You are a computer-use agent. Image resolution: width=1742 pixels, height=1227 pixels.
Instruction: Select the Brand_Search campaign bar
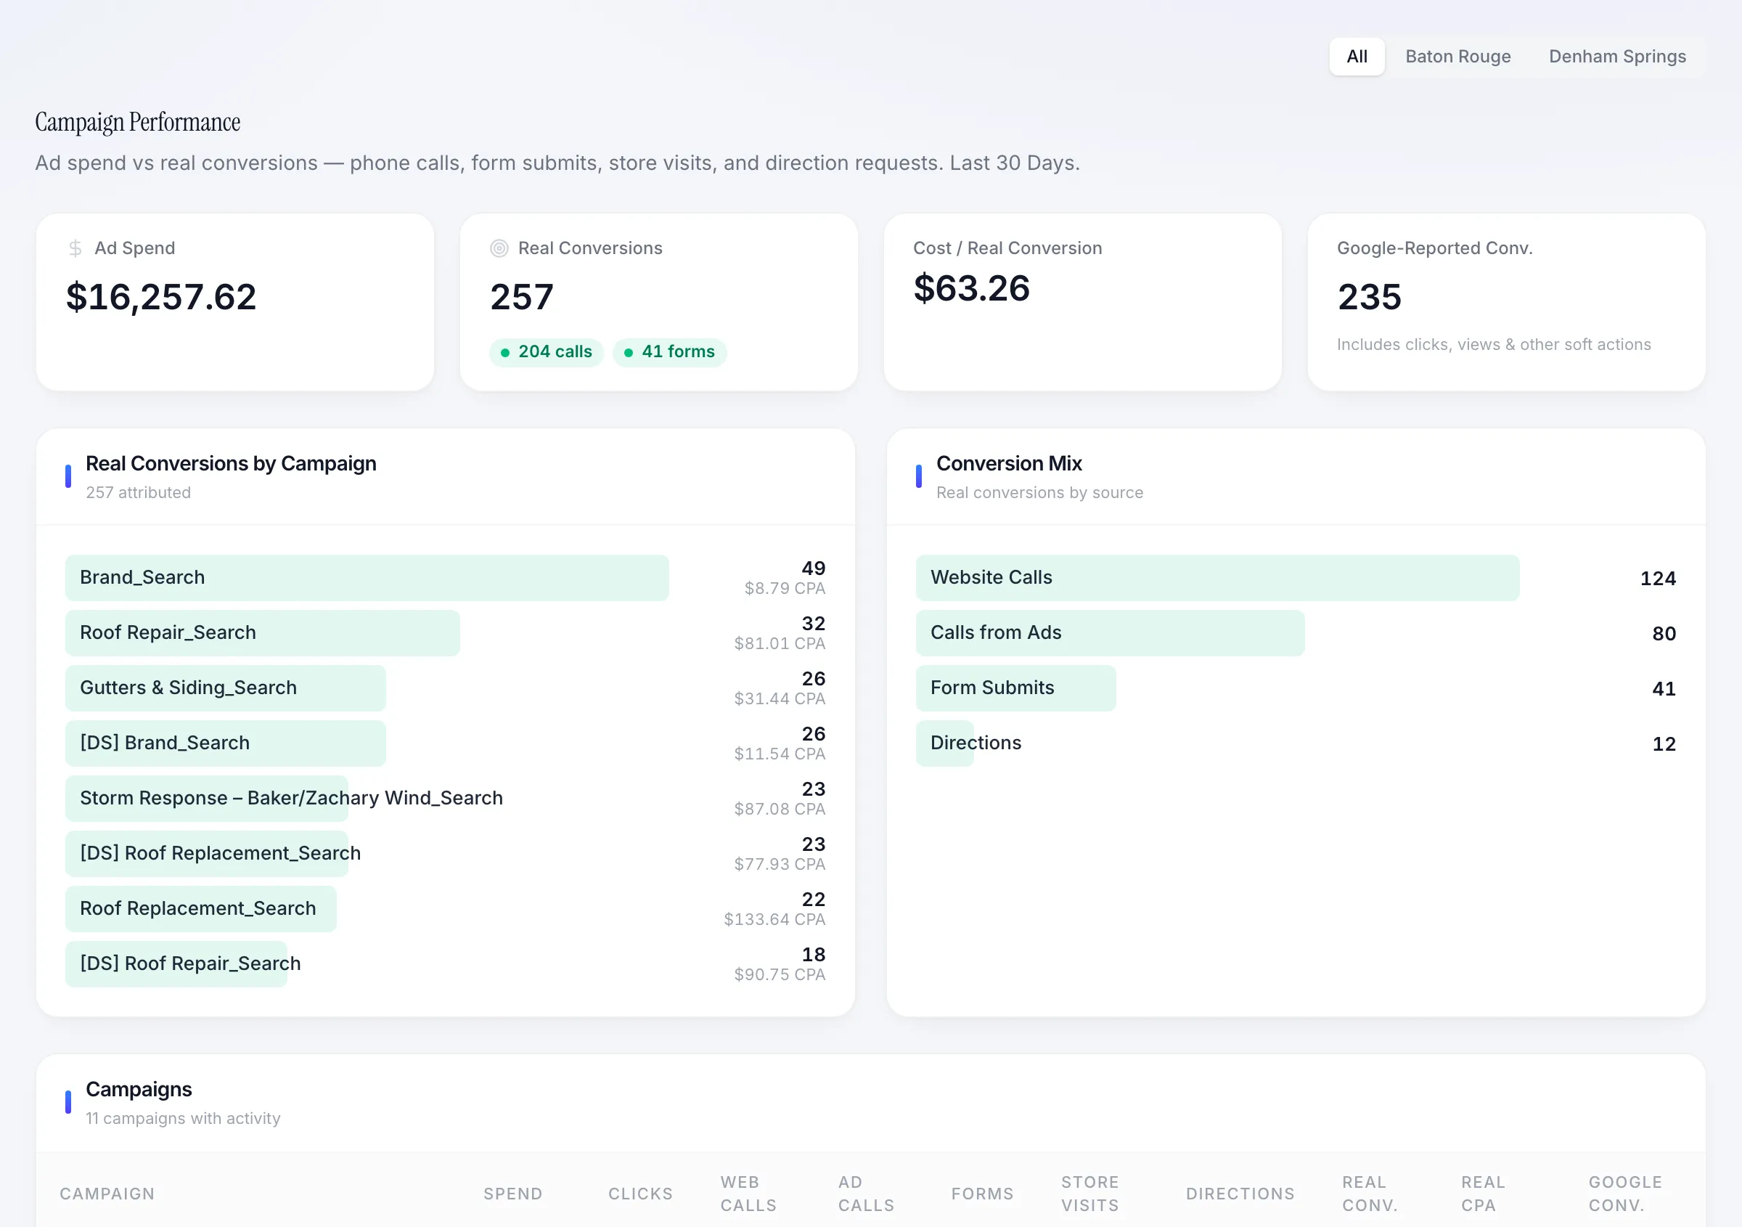pos(367,577)
